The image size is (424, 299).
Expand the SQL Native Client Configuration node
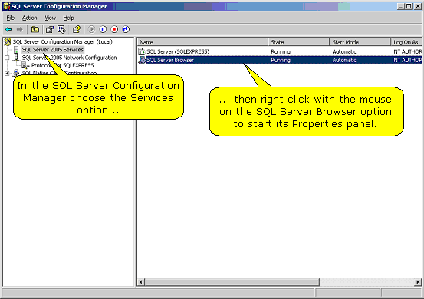[8, 73]
